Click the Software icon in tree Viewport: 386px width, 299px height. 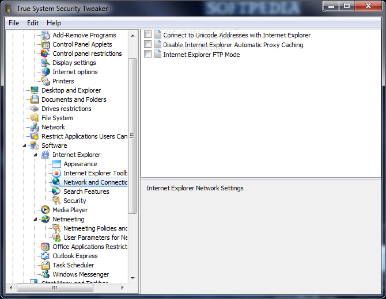click(x=34, y=145)
